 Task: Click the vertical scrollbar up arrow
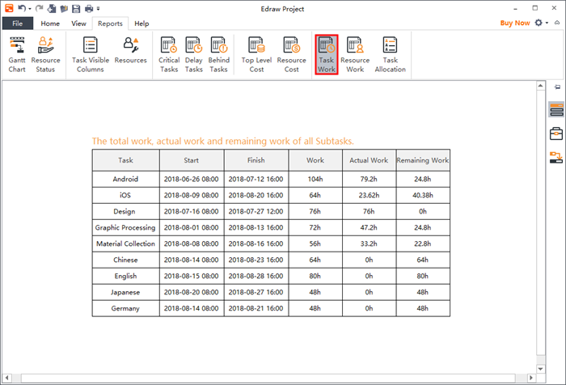click(540, 86)
